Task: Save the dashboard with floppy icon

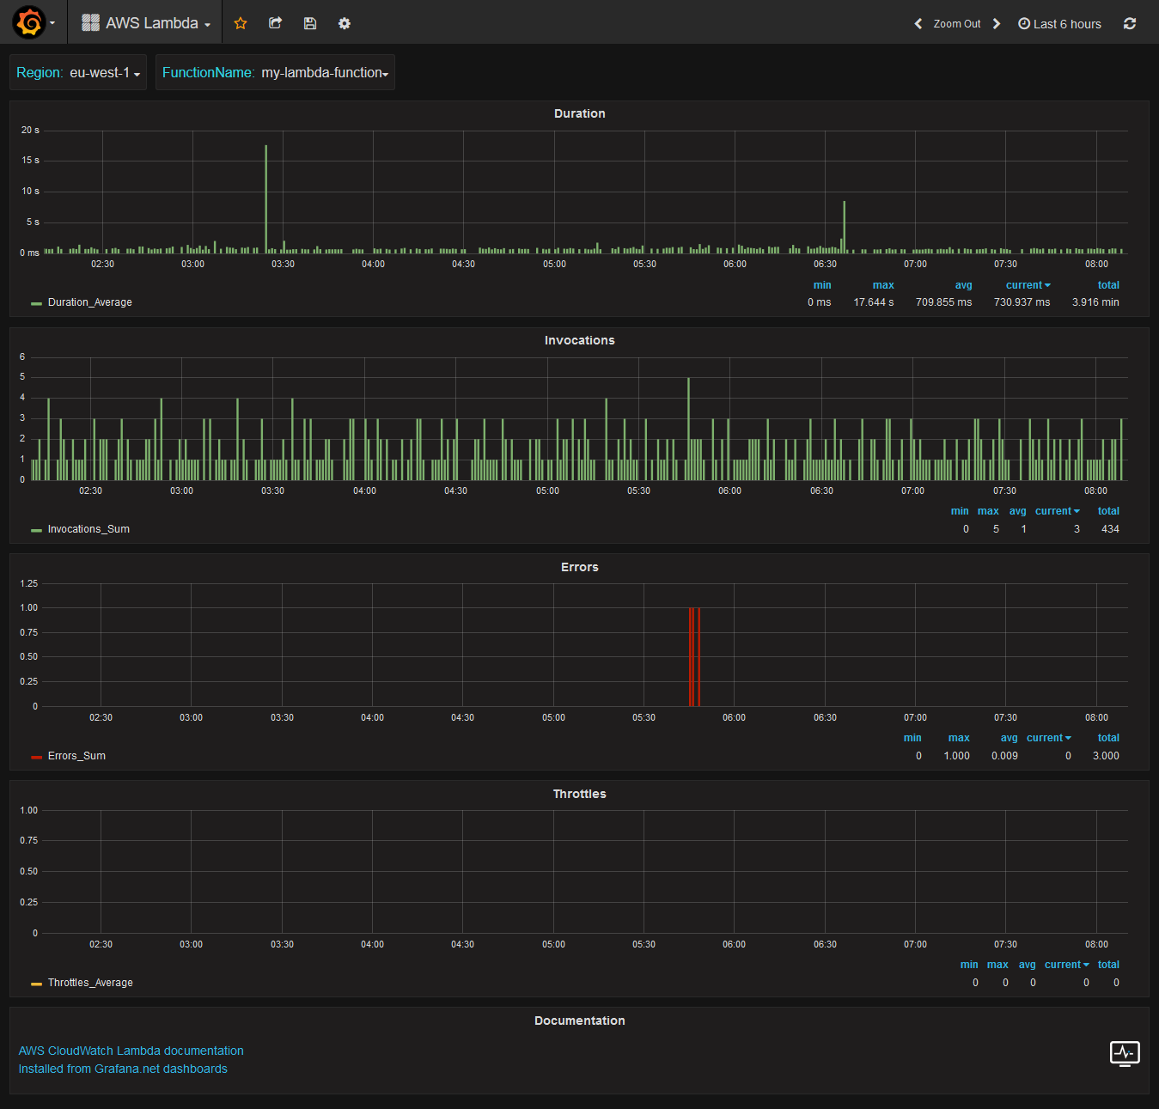Action: (x=310, y=23)
